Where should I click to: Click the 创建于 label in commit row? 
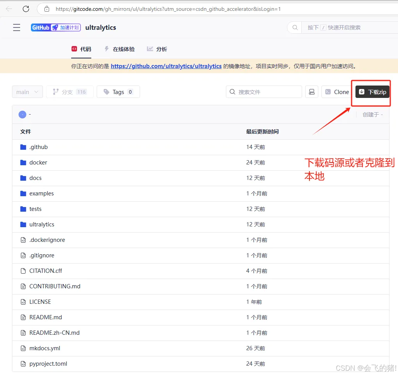(372, 115)
